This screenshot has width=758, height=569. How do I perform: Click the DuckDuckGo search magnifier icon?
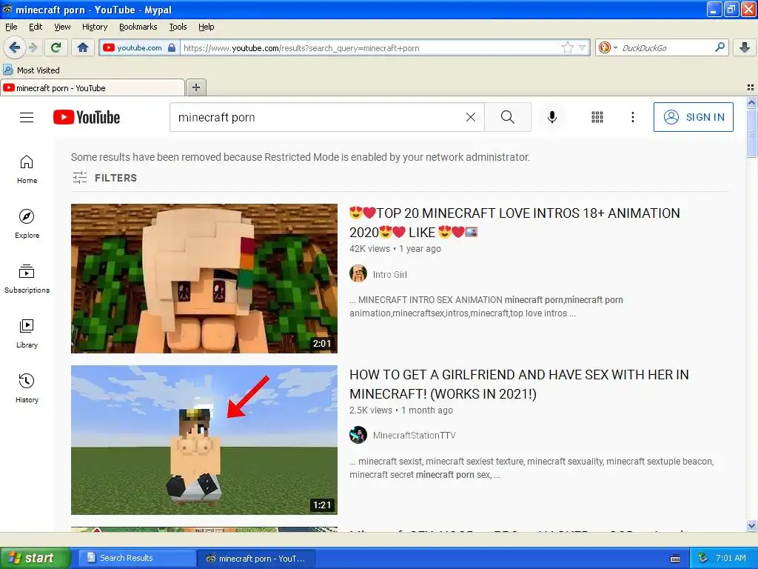pos(720,47)
